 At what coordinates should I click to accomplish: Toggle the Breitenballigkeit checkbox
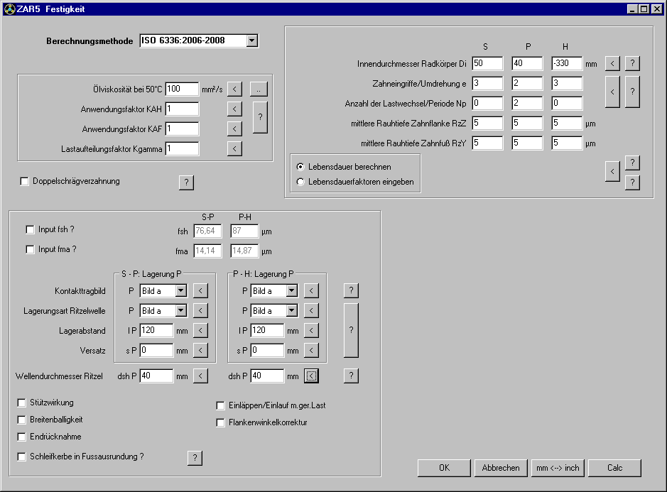(x=22, y=420)
